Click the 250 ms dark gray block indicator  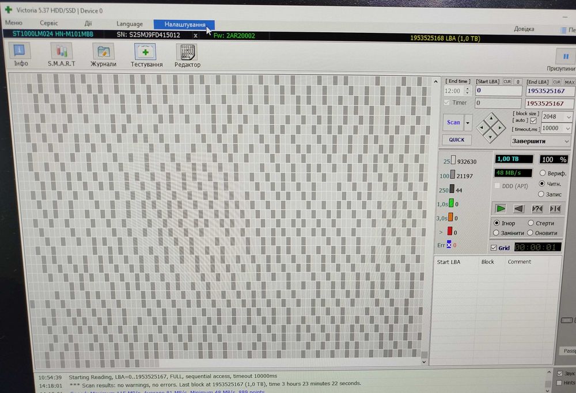coord(452,189)
